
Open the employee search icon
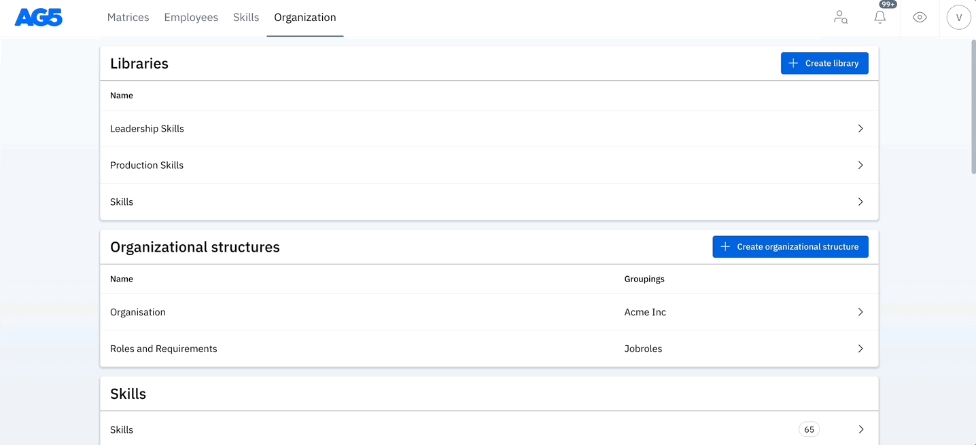click(841, 18)
